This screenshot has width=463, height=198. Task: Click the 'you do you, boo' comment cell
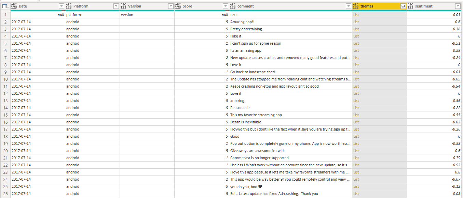click(x=290, y=186)
